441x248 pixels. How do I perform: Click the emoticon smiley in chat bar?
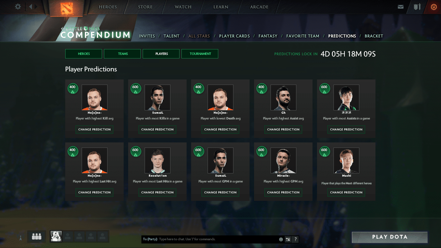281,239
